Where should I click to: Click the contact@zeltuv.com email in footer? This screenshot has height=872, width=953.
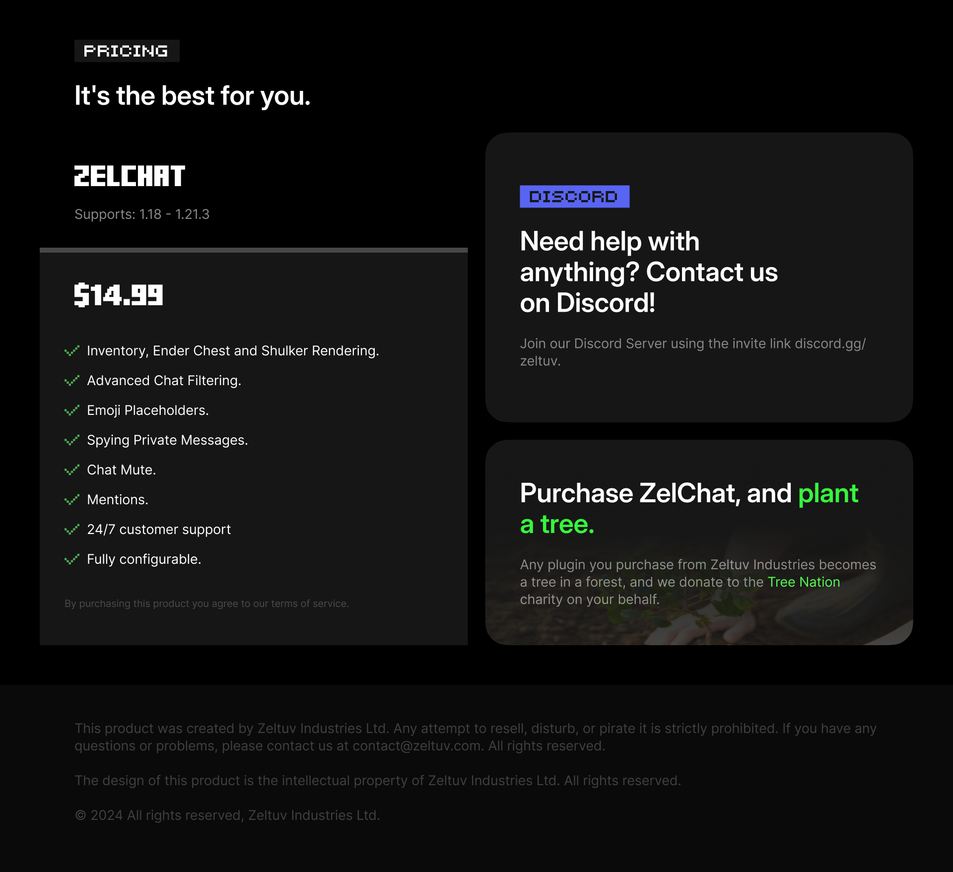pos(416,746)
